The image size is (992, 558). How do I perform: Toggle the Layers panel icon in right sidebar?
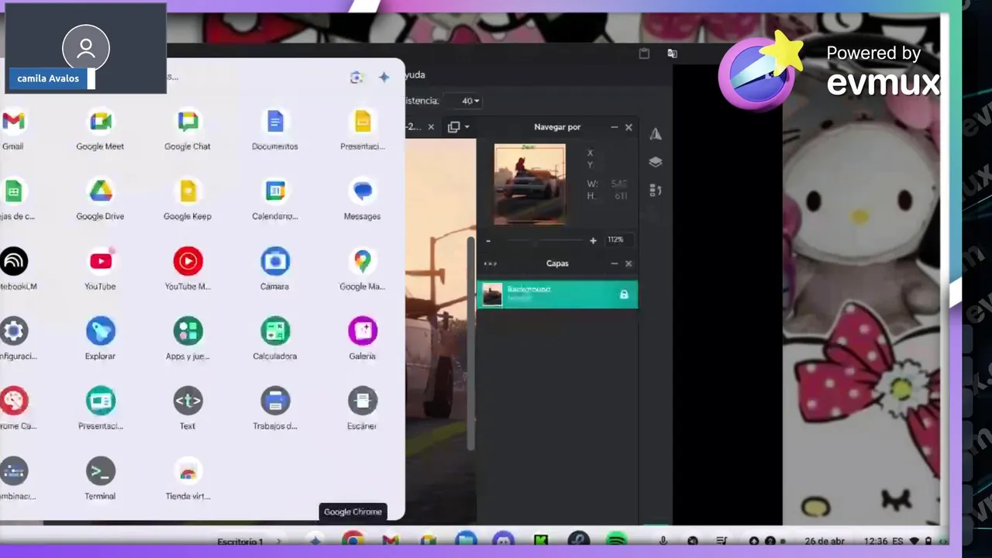coord(656,162)
